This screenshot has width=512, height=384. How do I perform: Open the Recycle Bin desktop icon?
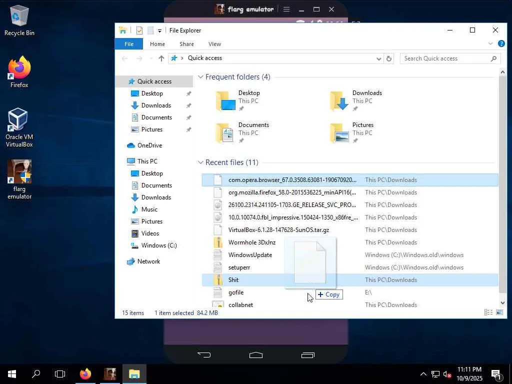point(19,20)
